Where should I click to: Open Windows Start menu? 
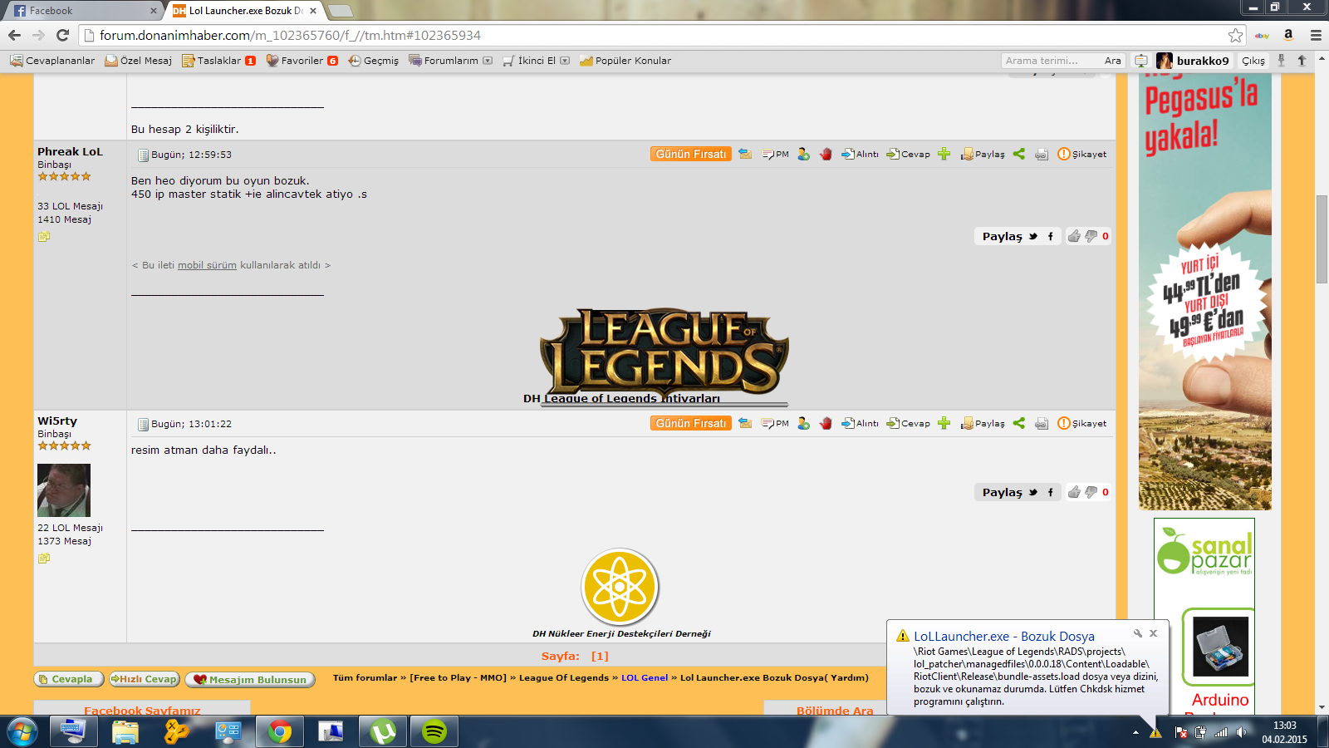tap(22, 732)
